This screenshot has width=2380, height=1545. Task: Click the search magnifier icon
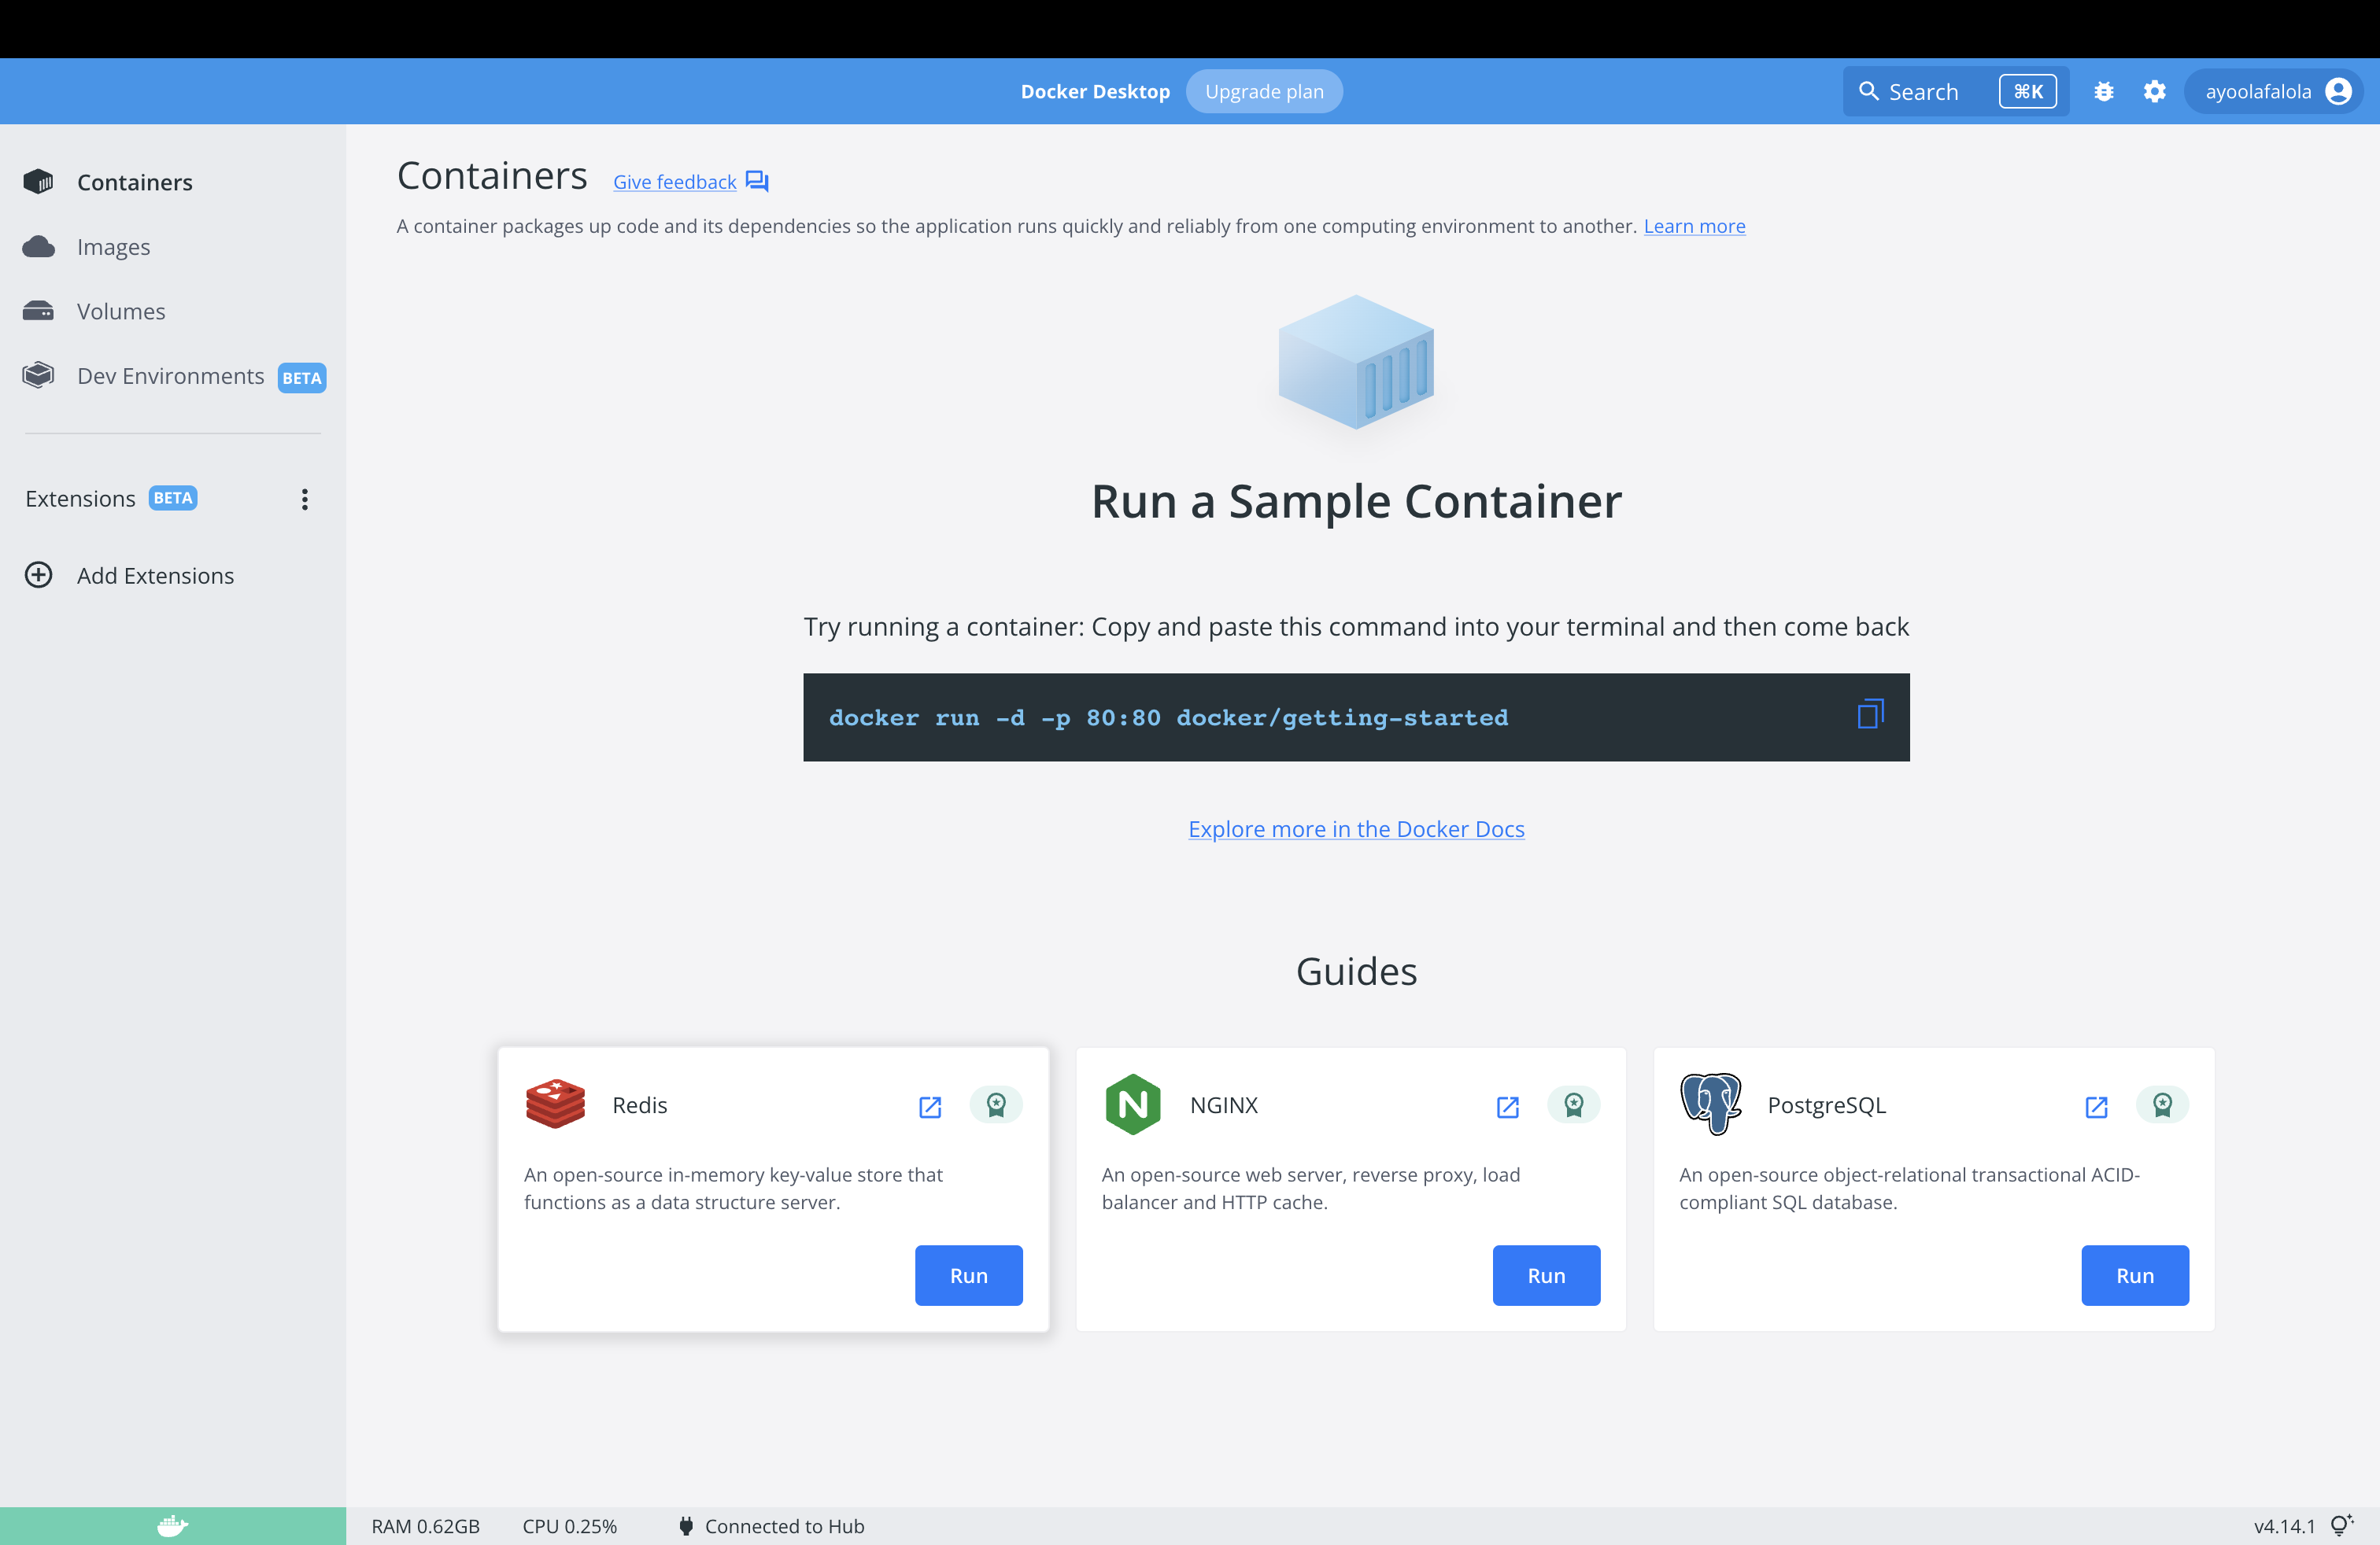click(x=1868, y=91)
